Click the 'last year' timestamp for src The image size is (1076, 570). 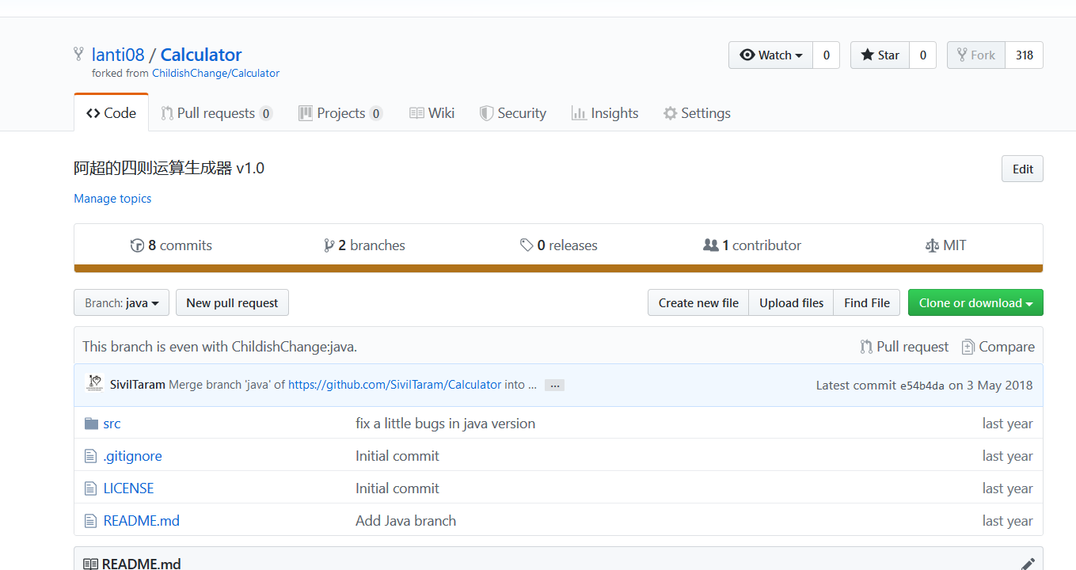point(1007,424)
